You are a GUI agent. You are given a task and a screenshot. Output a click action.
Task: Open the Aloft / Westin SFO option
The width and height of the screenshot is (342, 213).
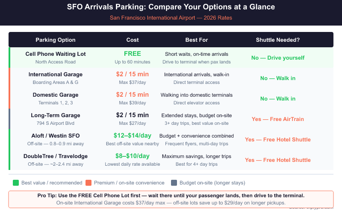(x=56, y=136)
